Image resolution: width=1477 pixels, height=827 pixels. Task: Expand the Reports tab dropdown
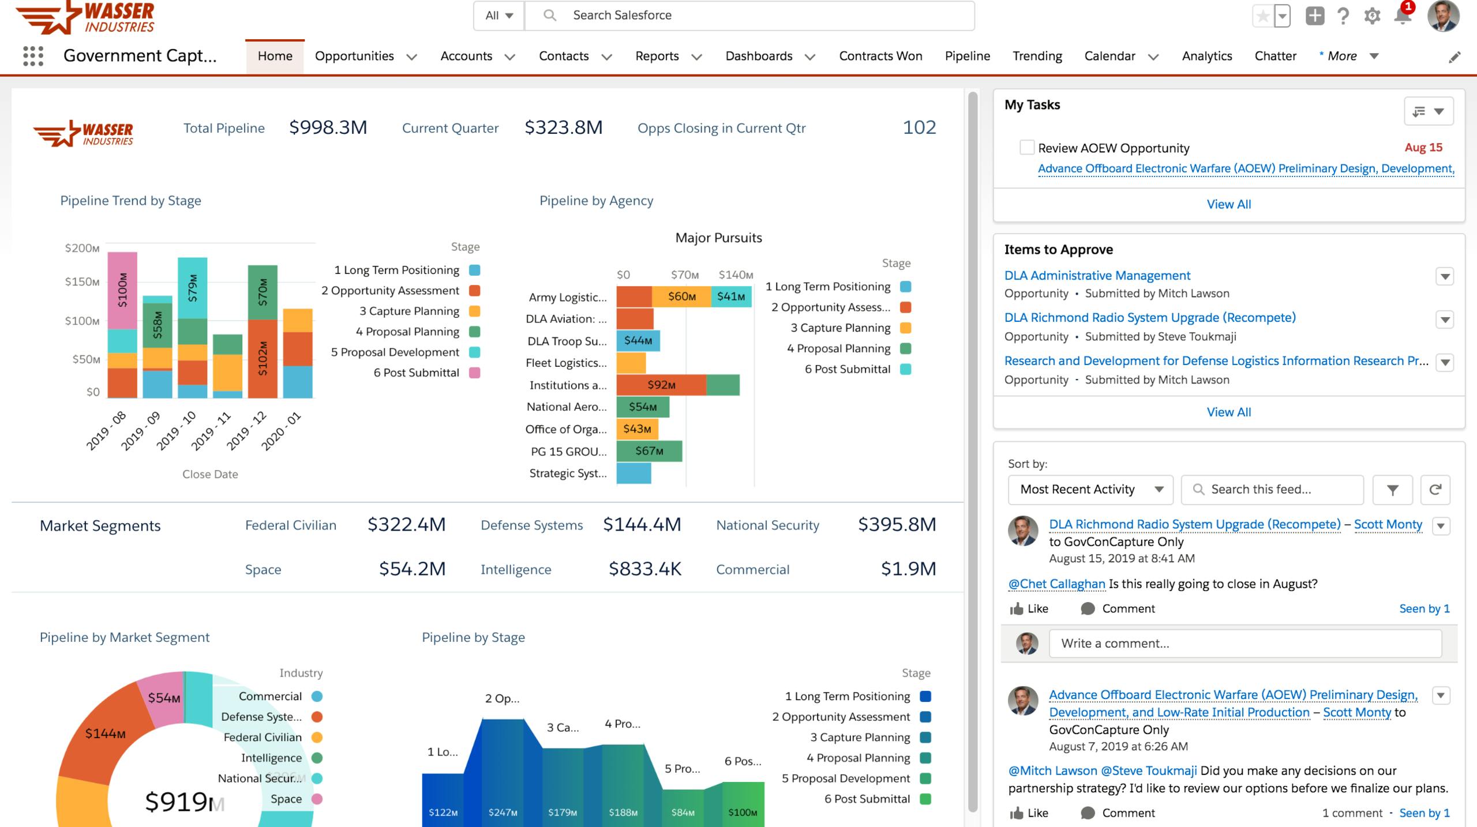[696, 57]
